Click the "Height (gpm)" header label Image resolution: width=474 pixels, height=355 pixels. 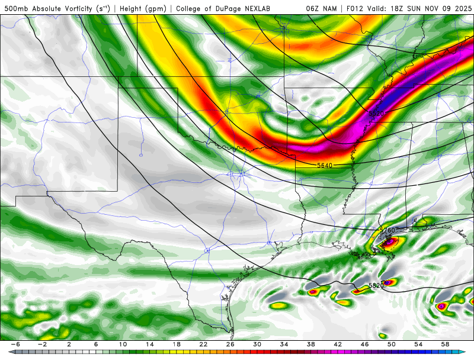point(143,9)
